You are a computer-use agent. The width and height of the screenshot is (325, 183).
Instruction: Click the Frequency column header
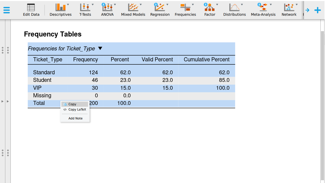(85, 60)
